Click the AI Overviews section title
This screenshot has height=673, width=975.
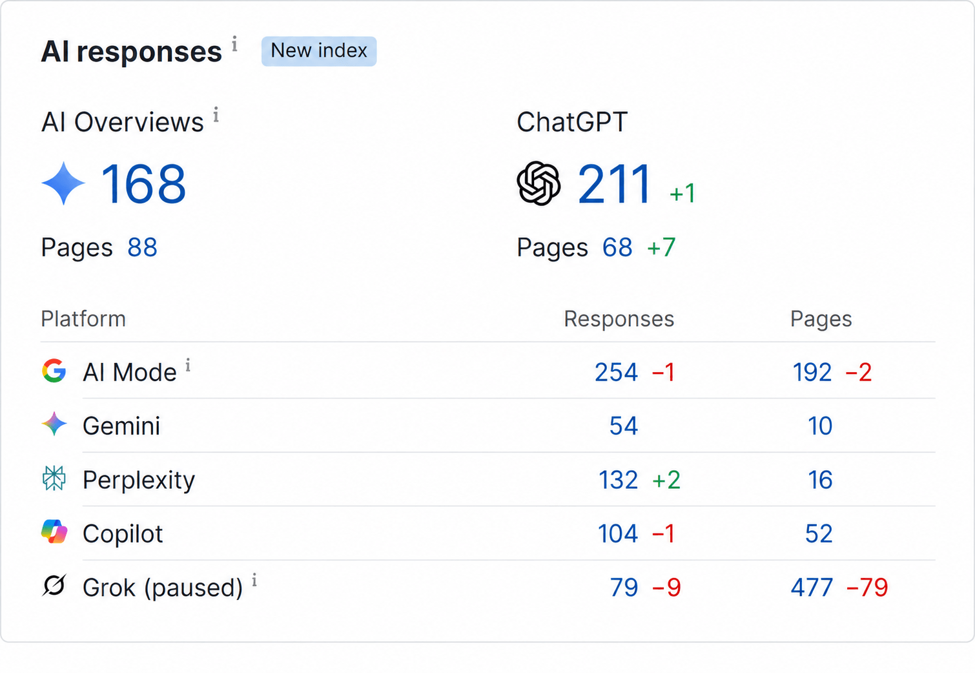(123, 122)
